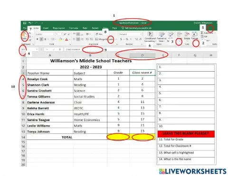Click the Undo arrow icon
228x176 pixels.
click(30, 23)
